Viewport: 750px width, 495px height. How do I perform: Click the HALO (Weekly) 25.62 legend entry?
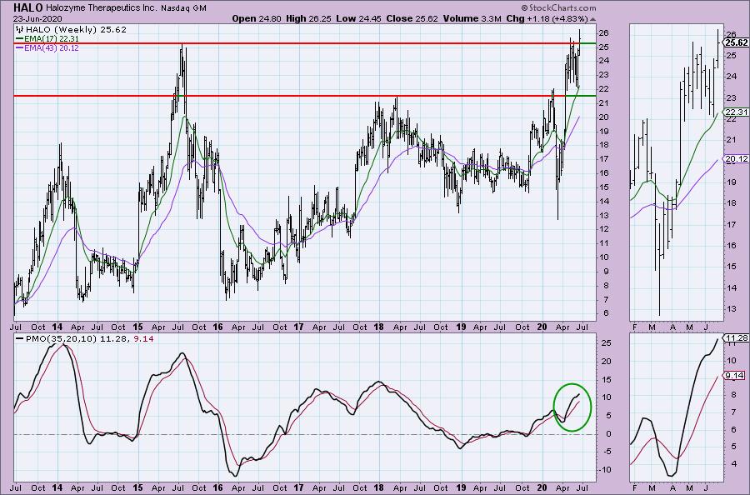tap(76, 29)
